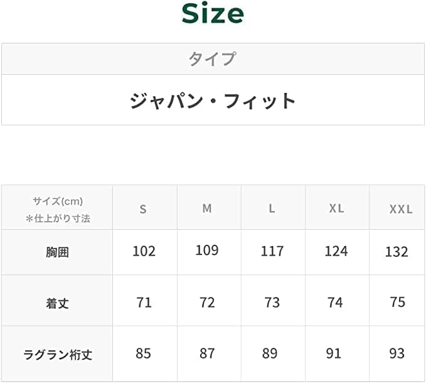This screenshot has height=383, width=426.
Task: Click the サイズ(cm) header cell
Action: (x=58, y=209)
